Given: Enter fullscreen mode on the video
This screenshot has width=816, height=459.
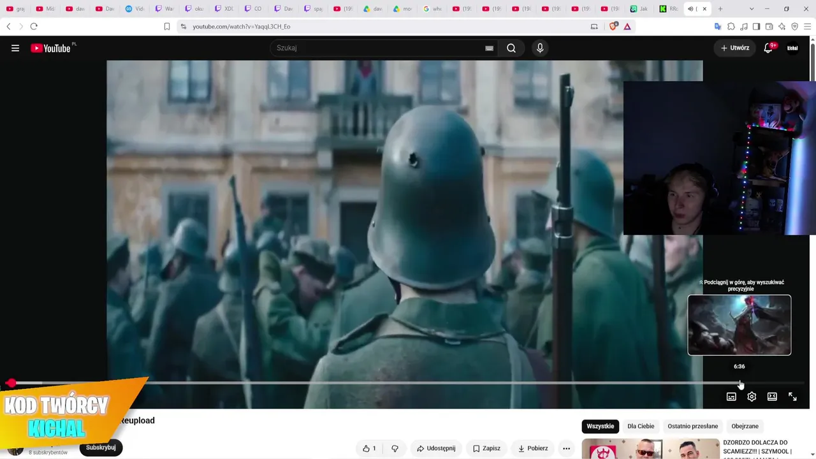Looking at the screenshot, I should 792,397.
